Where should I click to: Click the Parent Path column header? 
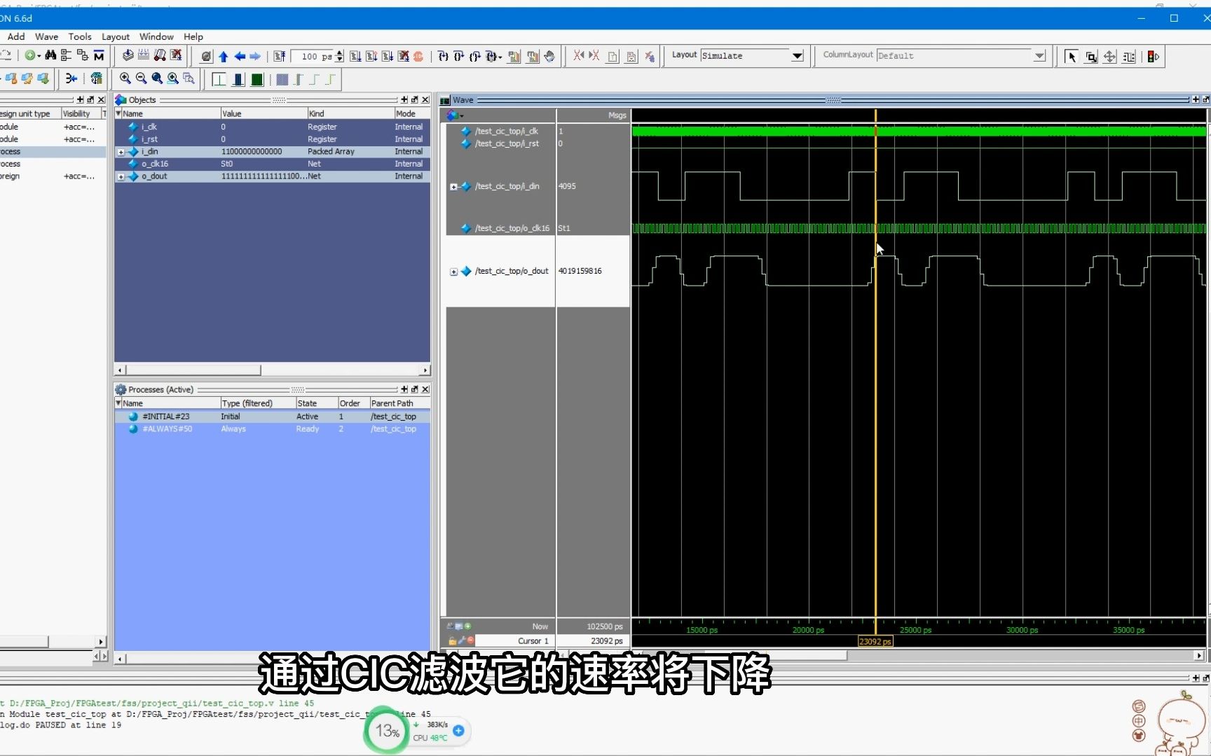[x=399, y=403]
